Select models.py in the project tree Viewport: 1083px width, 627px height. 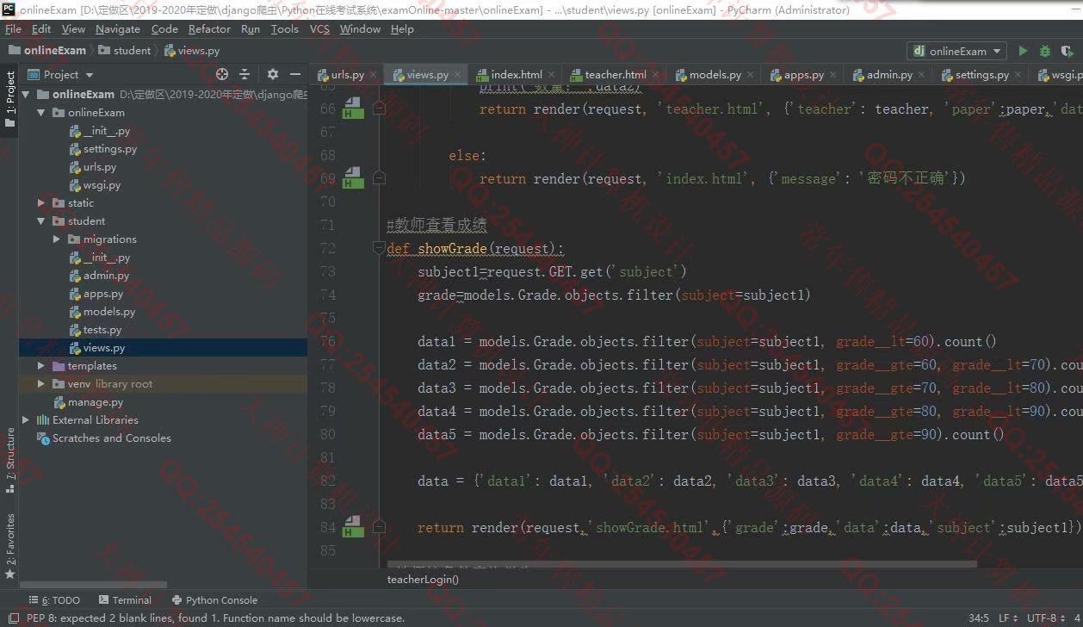[x=108, y=312]
